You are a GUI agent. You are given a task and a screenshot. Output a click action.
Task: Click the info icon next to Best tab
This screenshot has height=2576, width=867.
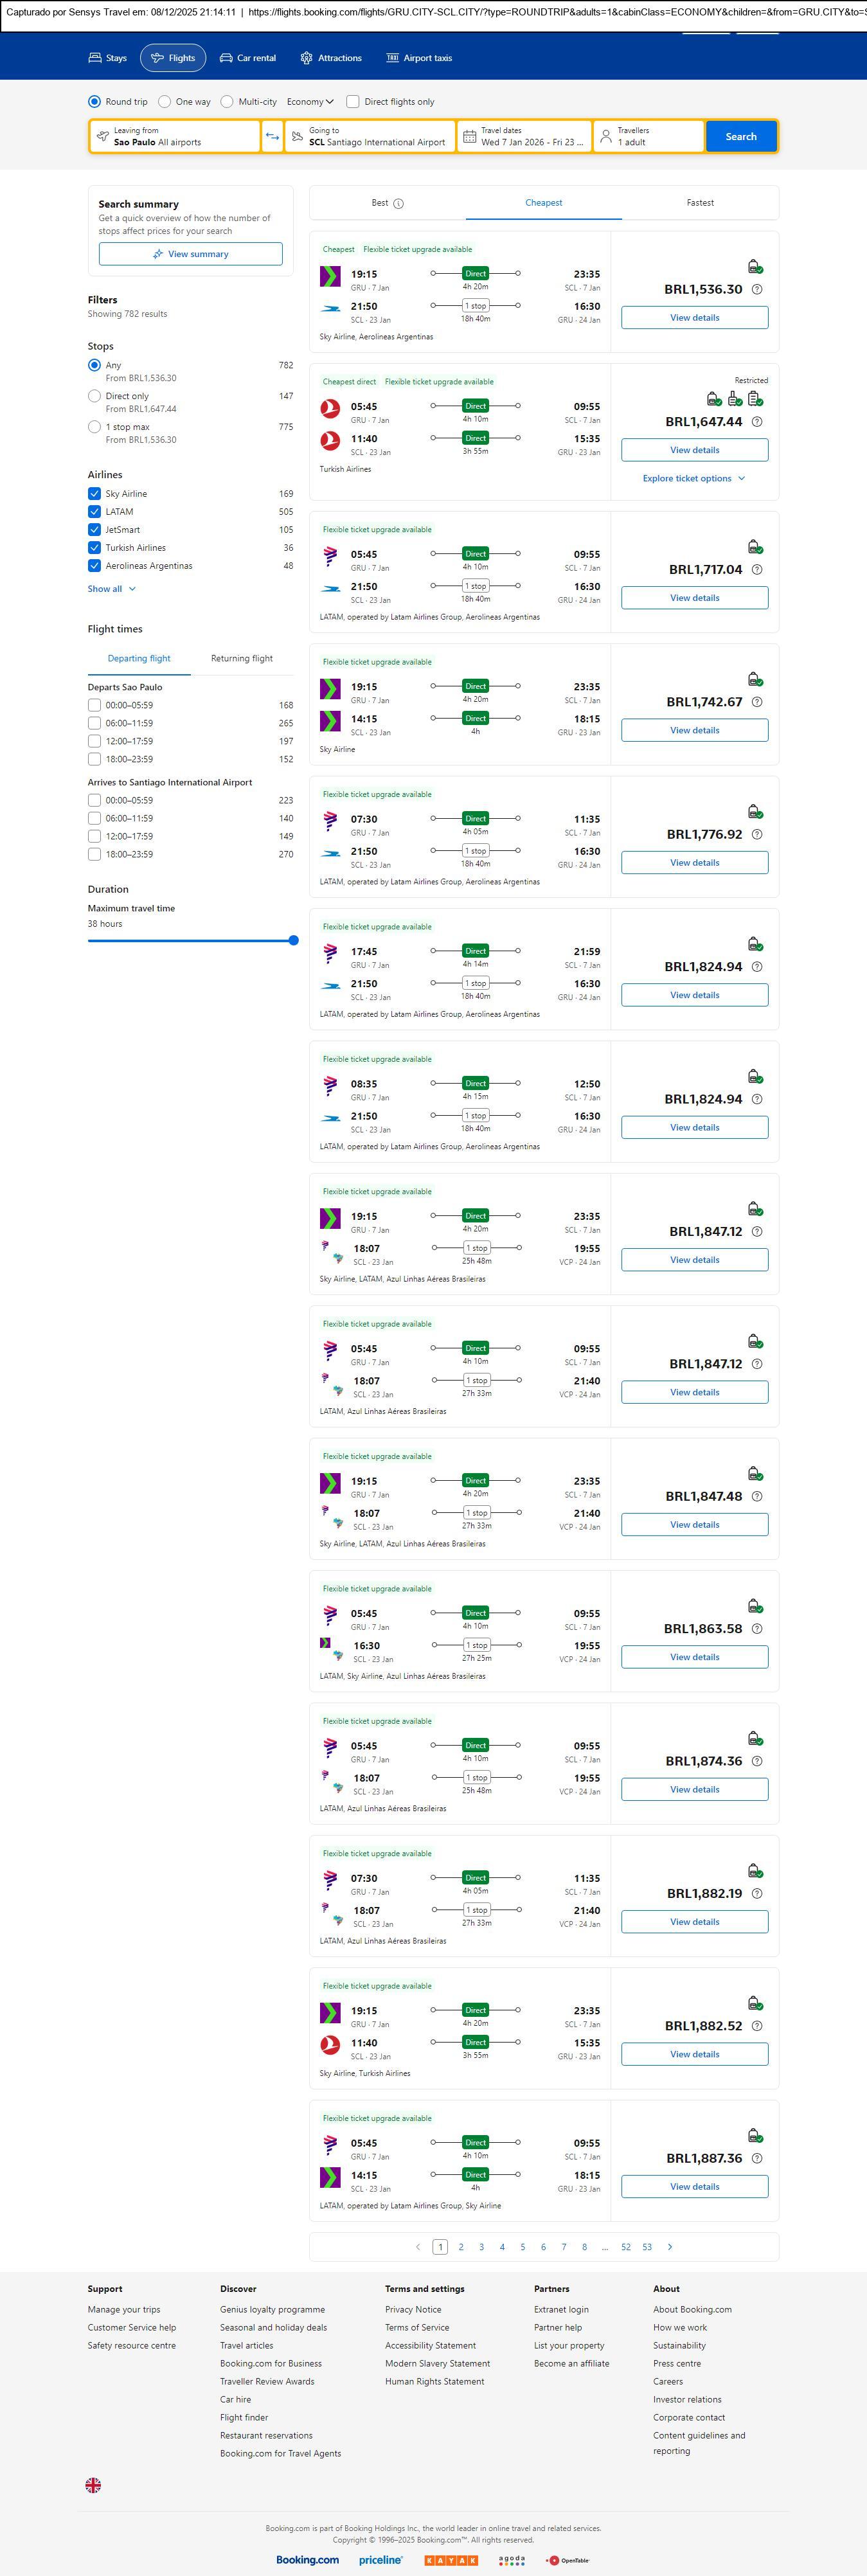coord(398,204)
